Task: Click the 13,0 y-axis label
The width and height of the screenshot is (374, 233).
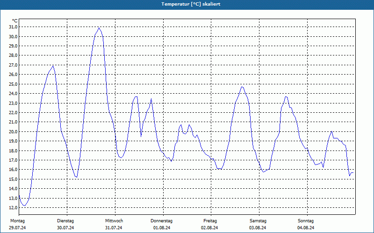Action: coord(13,198)
